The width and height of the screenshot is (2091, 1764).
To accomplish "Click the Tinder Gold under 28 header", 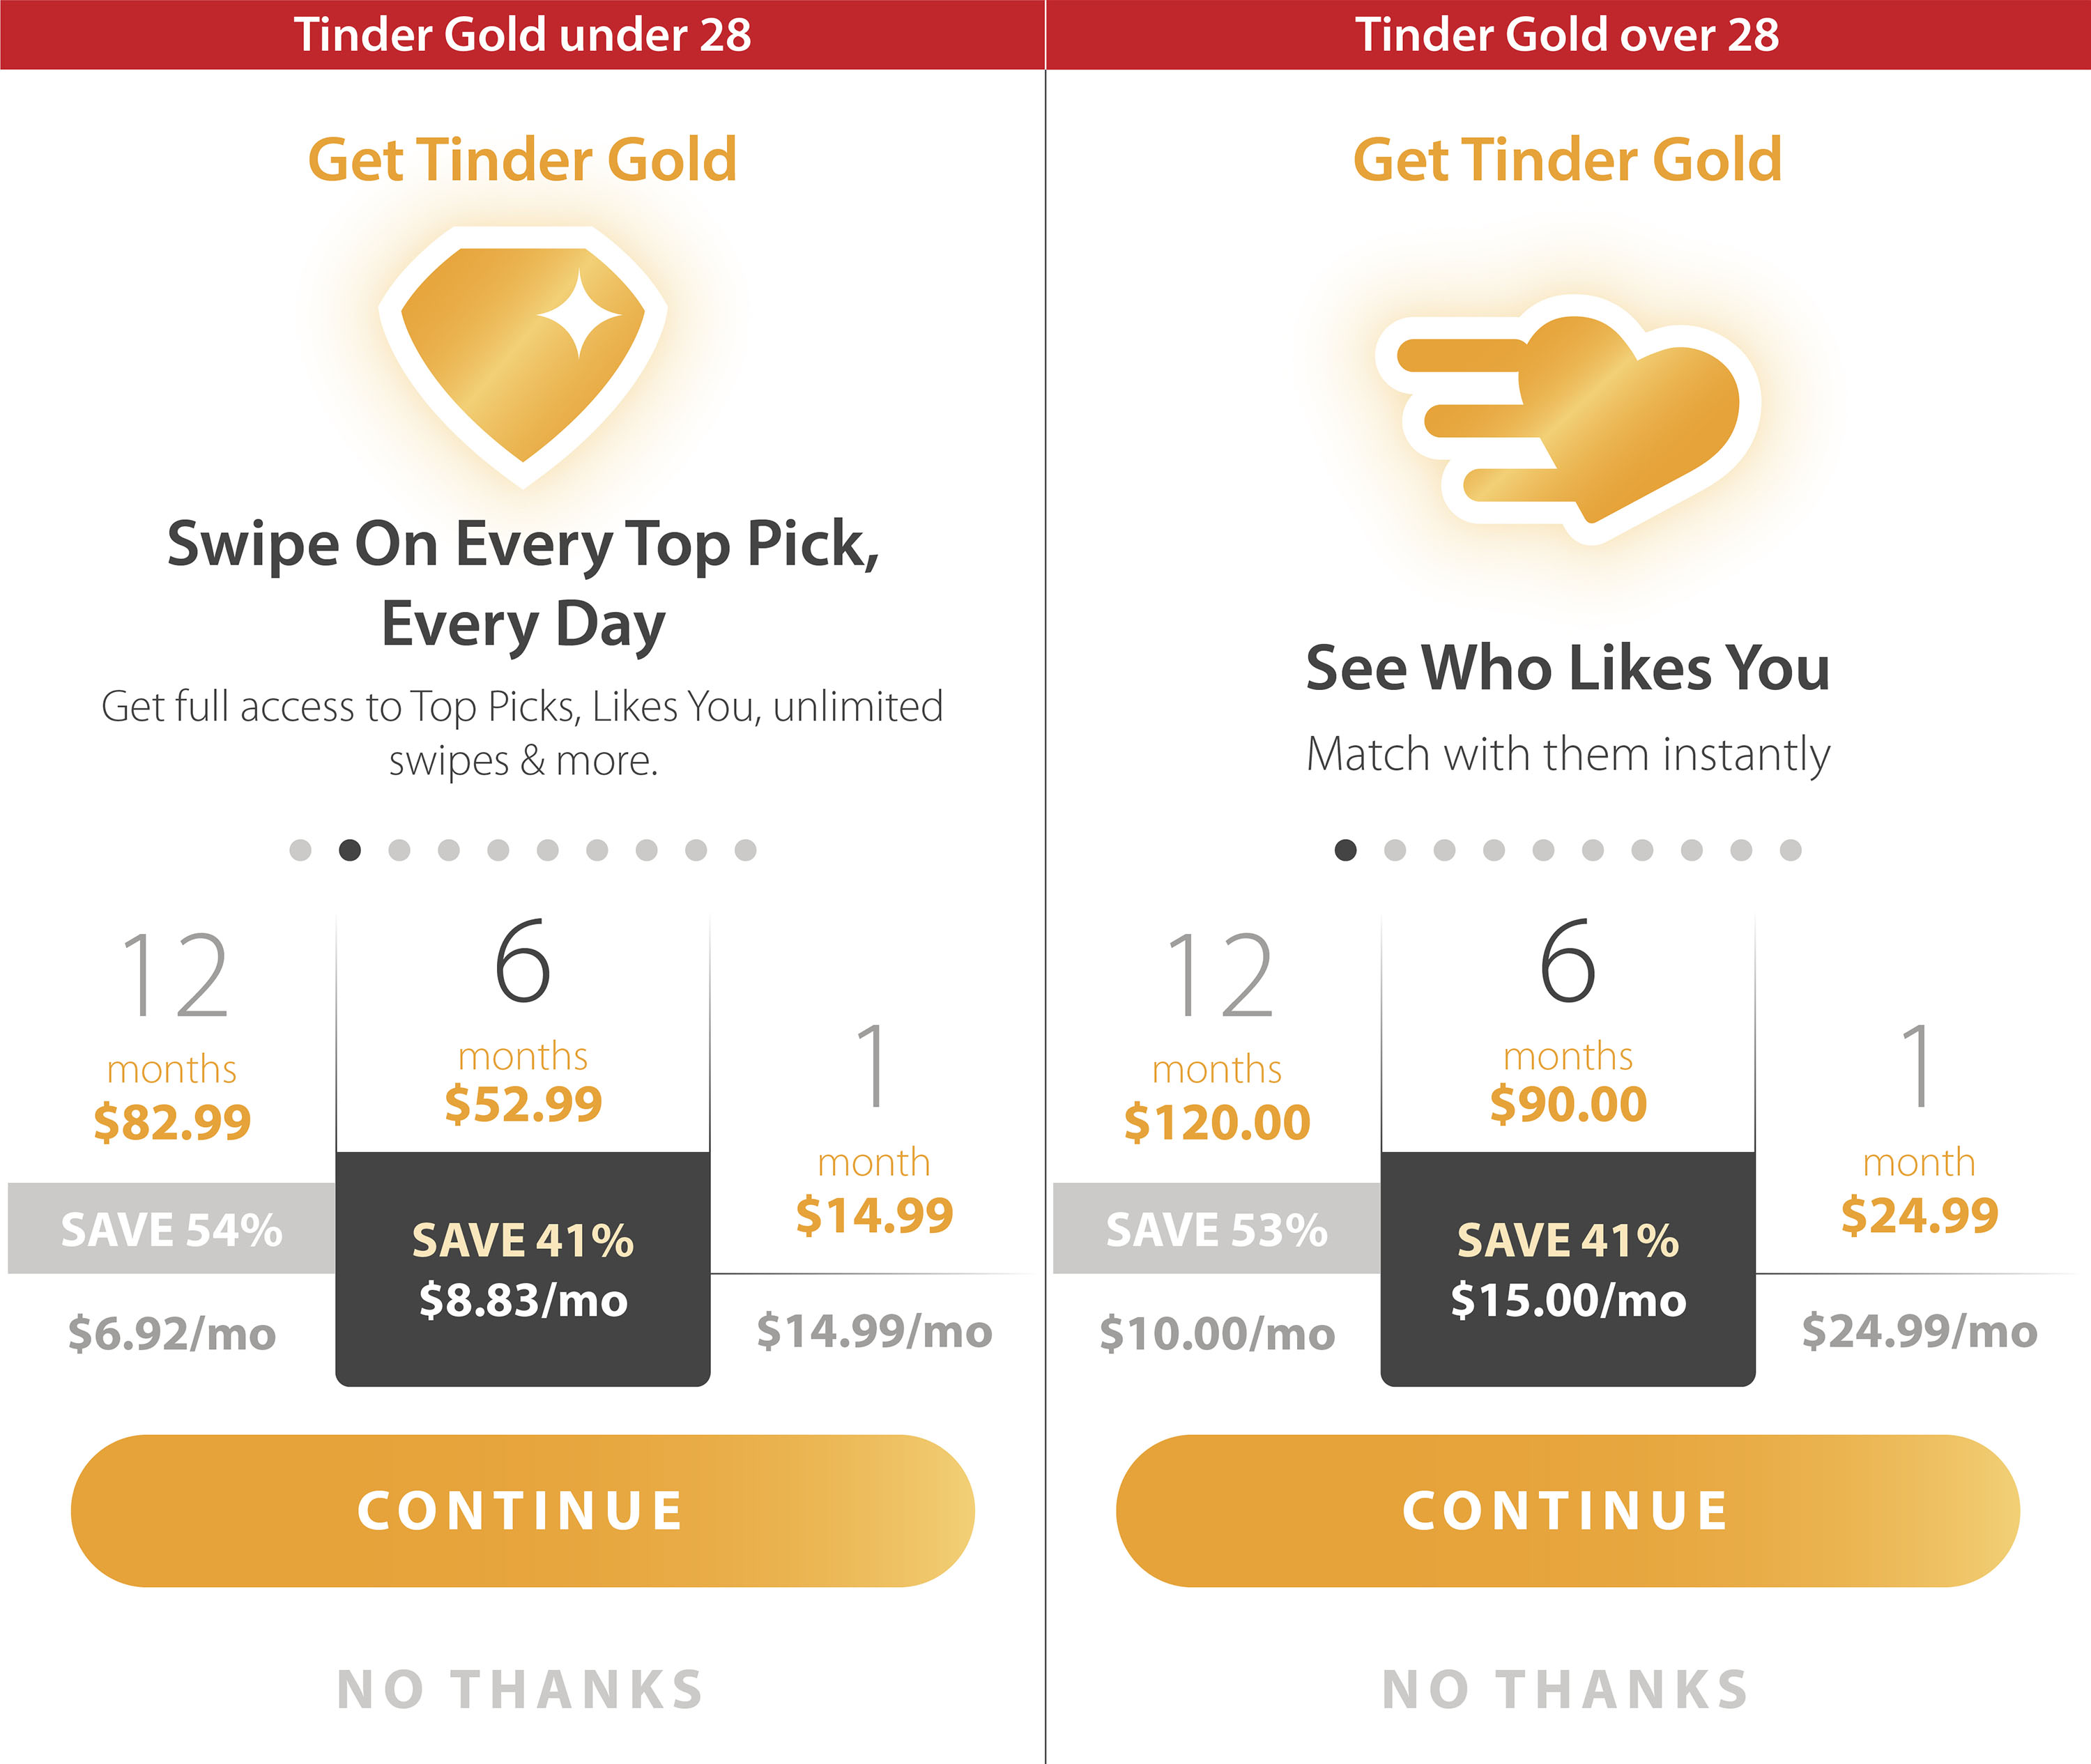I will click(522, 34).
